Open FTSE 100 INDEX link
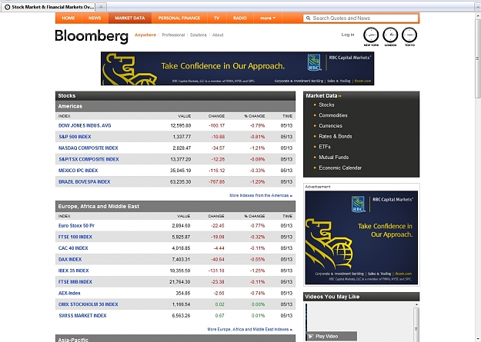481x342 pixels. pos(75,237)
